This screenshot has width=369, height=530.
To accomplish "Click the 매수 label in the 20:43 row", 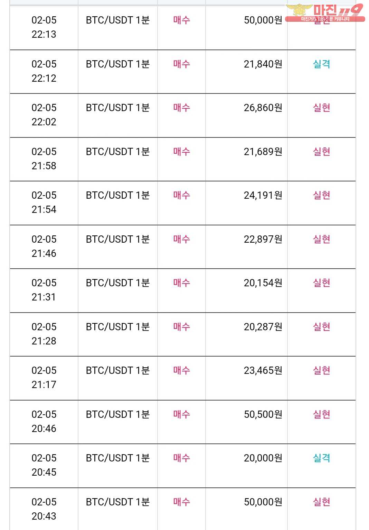I will (181, 502).
